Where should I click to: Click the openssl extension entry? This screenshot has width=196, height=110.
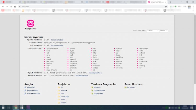coord(96,59)
